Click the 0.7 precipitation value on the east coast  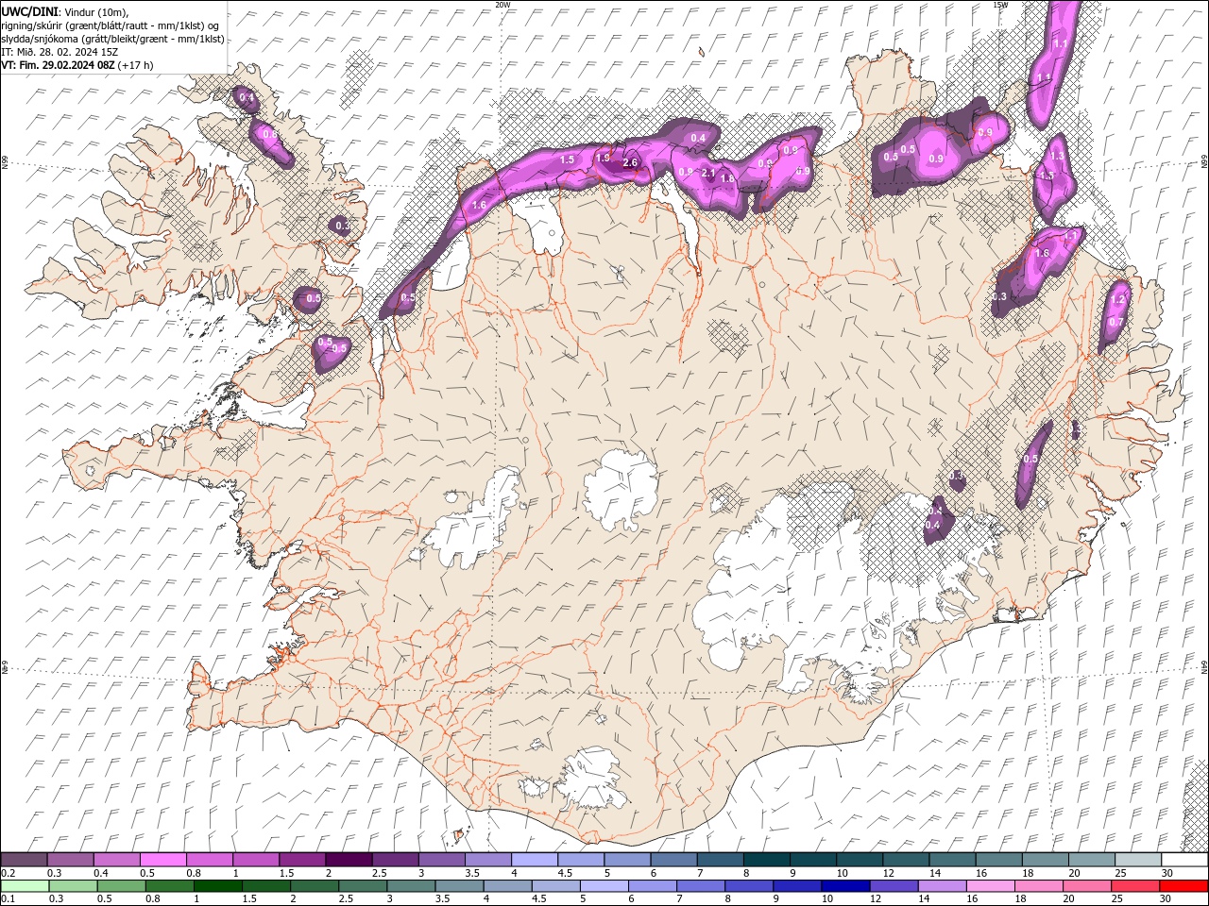(x=1115, y=322)
